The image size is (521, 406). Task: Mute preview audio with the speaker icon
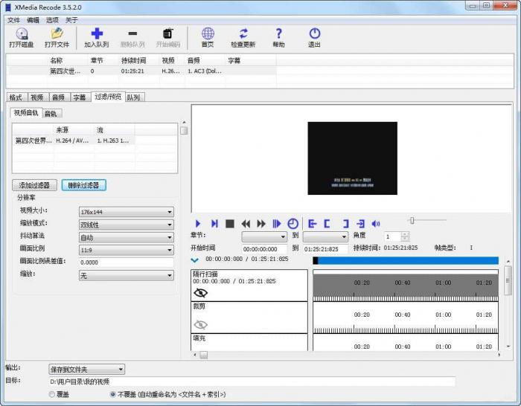point(376,223)
